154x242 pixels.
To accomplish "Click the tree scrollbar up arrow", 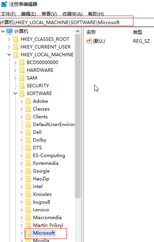I will pos(78,31).
